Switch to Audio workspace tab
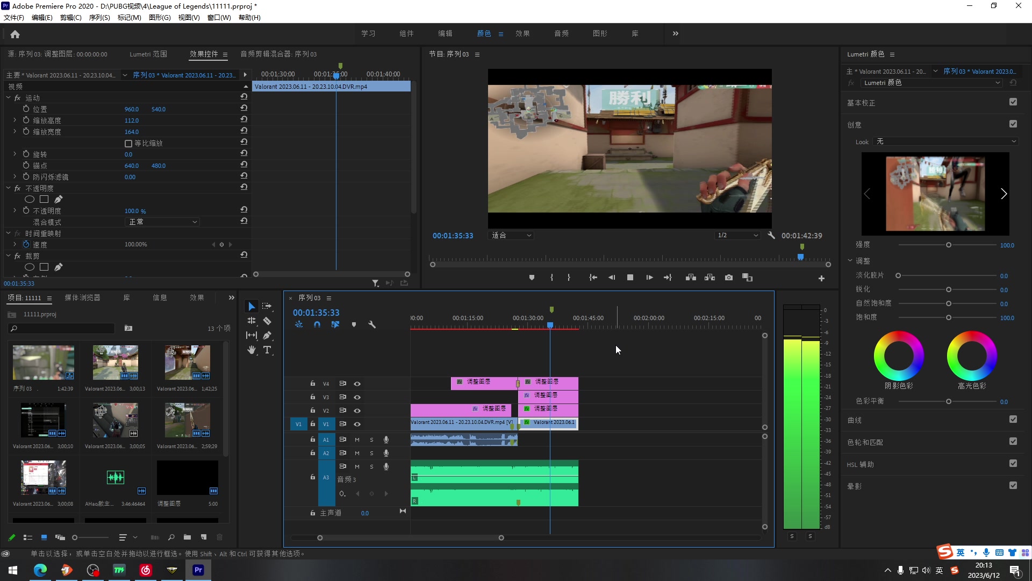 tap(561, 33)
